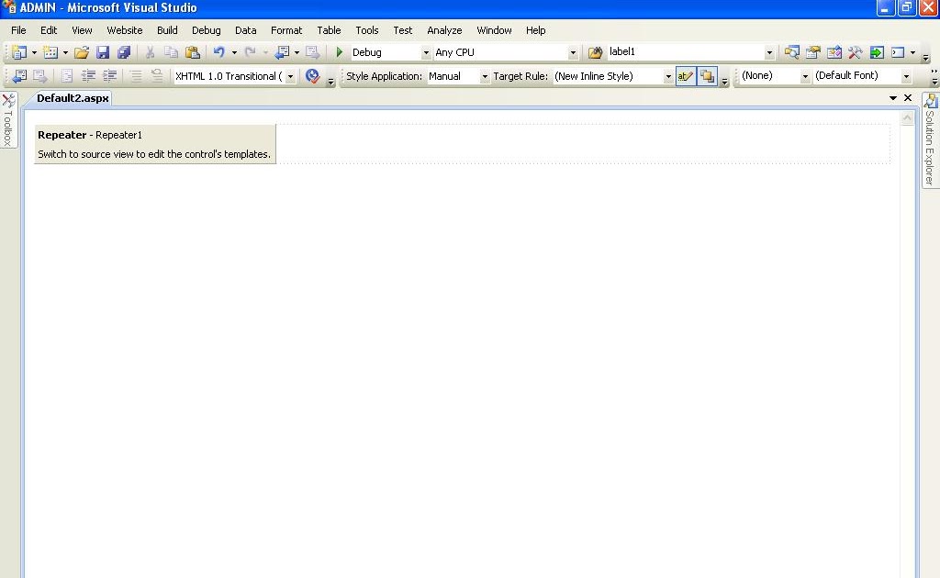
Task: Paste from clipboard via Paste icon
Action: (x=192, y=51)
